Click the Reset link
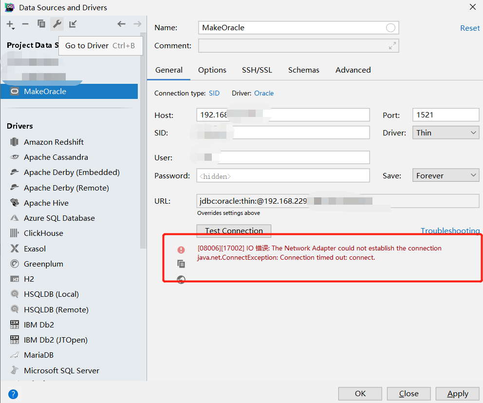 point(470,28)
